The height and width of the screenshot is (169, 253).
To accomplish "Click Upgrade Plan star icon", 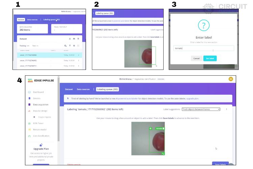I will (x=41, y=145).
